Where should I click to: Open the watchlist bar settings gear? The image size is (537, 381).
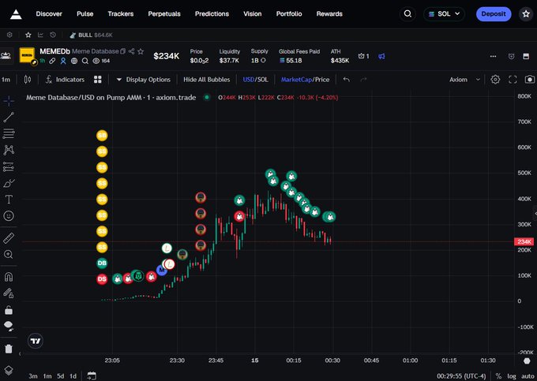point(9,35)
